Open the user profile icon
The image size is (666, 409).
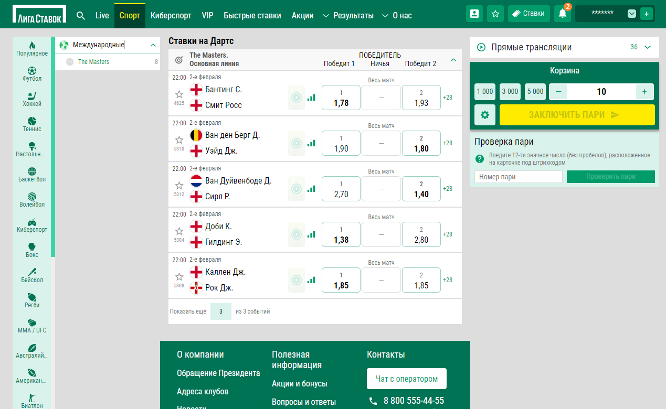click(x=474, y=14)
